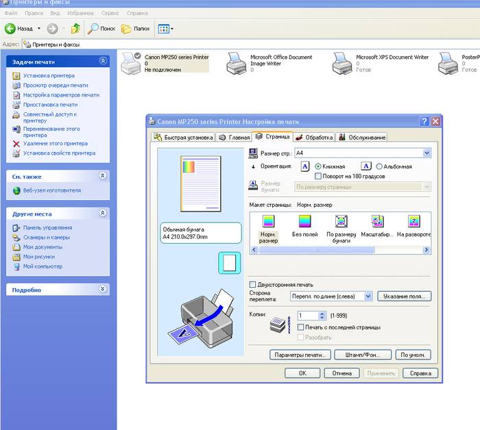Enable 'Двухсторонняя печать' checkbox

252,285
